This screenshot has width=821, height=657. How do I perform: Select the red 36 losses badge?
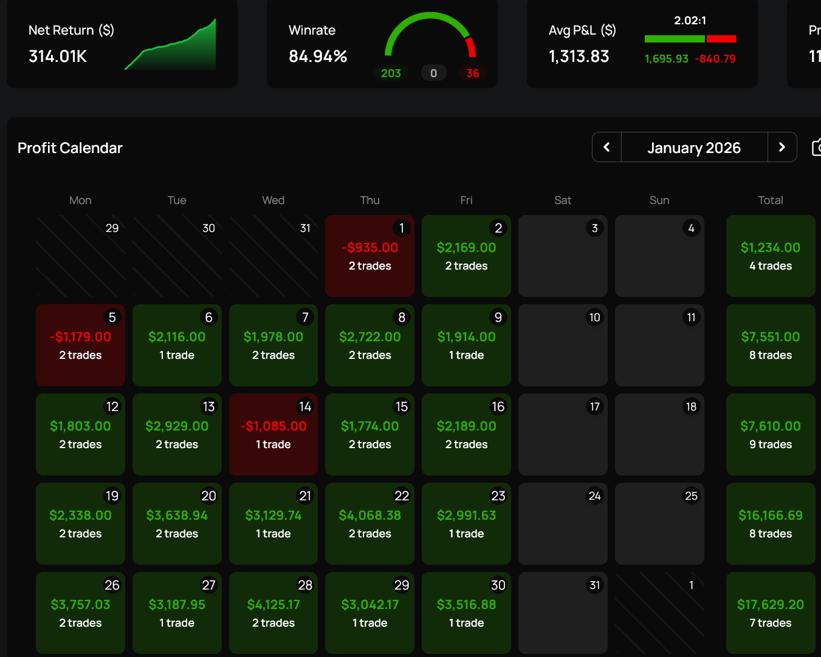472,73
